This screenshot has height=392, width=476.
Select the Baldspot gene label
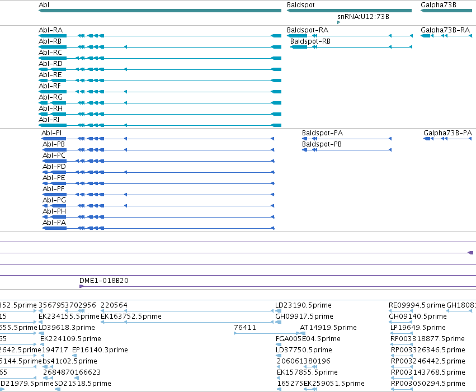300,5
